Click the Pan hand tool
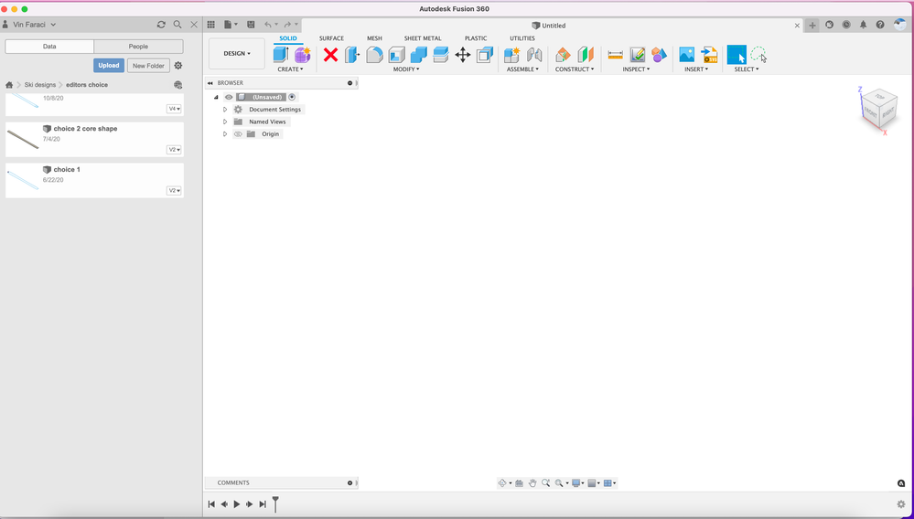Image resolution: width=914 pixels, height=519 pixels. click(x=532, y=483)
